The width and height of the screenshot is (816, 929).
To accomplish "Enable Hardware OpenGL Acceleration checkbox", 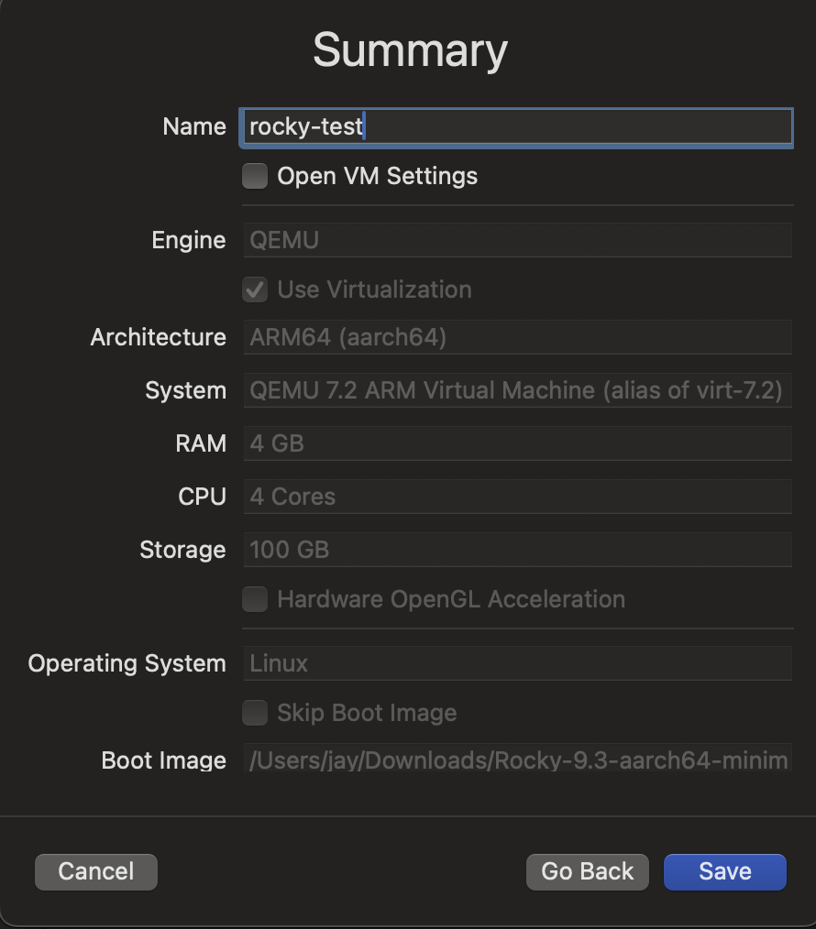I will (x=255, y=600).
